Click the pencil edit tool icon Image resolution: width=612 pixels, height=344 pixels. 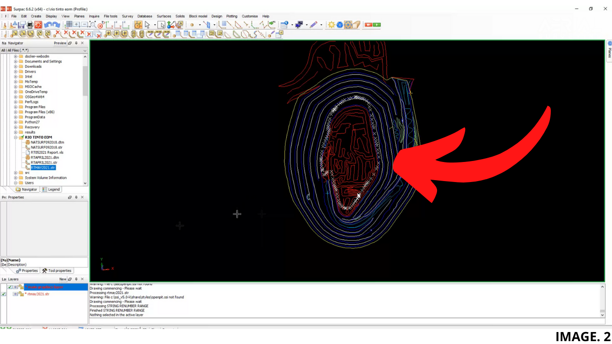pos(314,25)
